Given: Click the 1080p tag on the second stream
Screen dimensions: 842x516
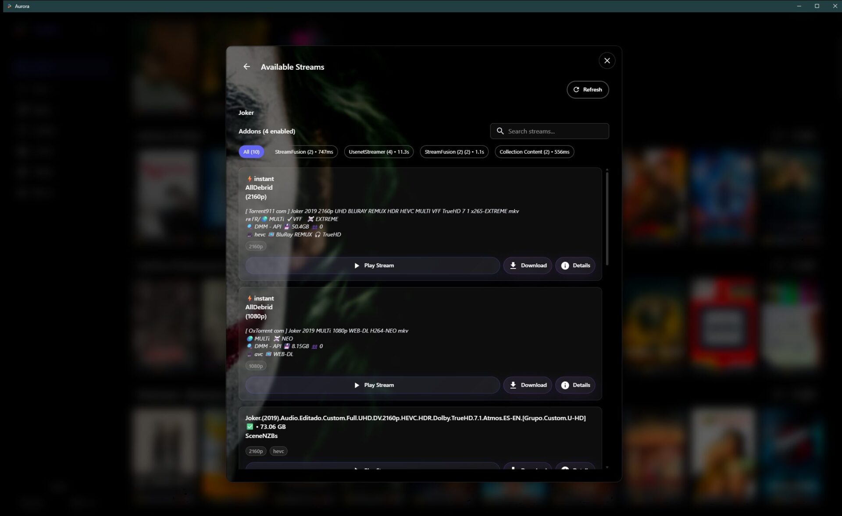Looking at the screenshot, I should pos(256,366).
